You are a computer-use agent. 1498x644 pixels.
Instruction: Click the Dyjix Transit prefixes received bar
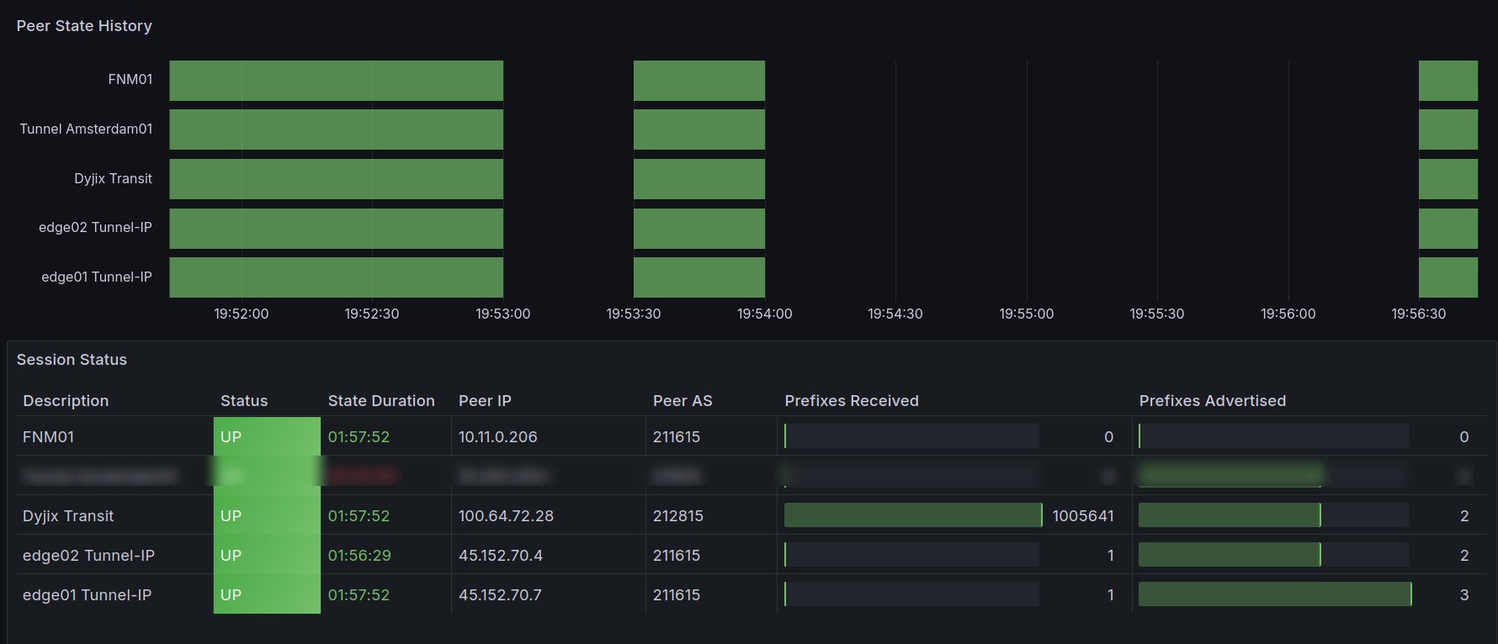912,516
